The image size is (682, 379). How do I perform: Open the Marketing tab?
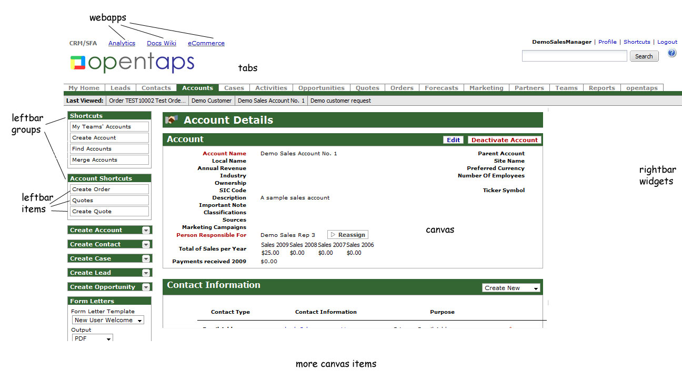pyautogui.click(x=486, y=88)
